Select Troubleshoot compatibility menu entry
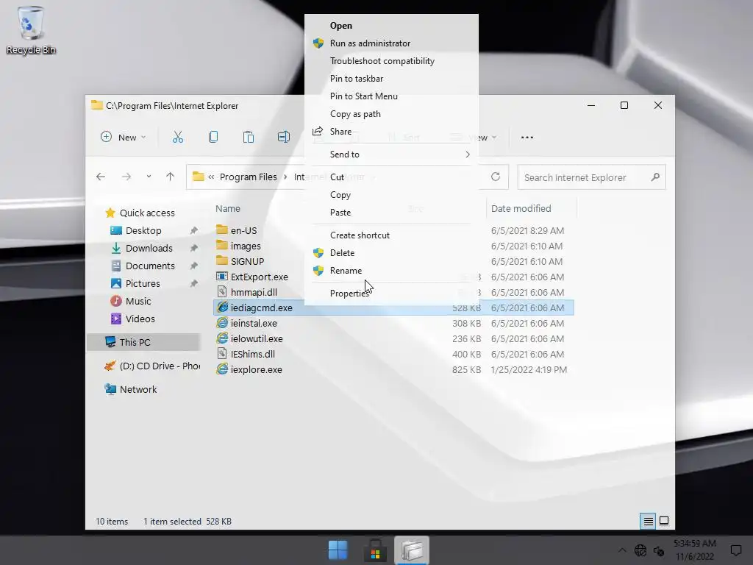This screenshot has width=753, height=565. pos(391,61)
